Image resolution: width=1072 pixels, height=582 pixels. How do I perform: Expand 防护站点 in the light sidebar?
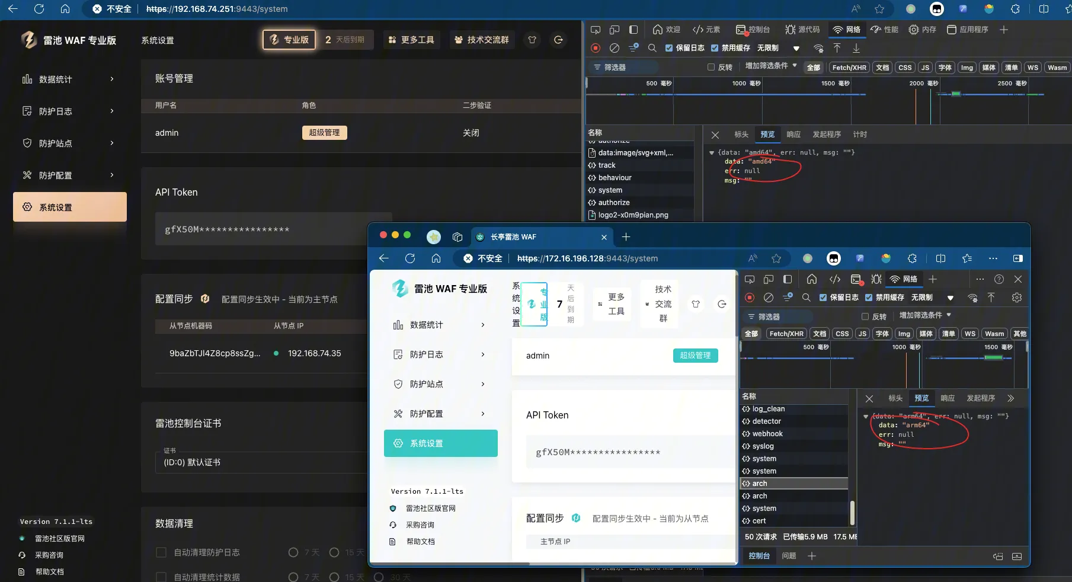coord(440,384)
